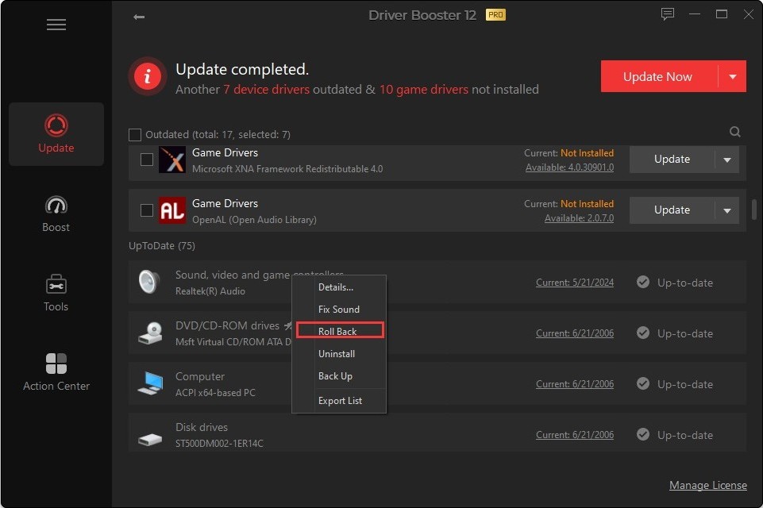
Task: Click the red info alert icon
Action: 148,76
